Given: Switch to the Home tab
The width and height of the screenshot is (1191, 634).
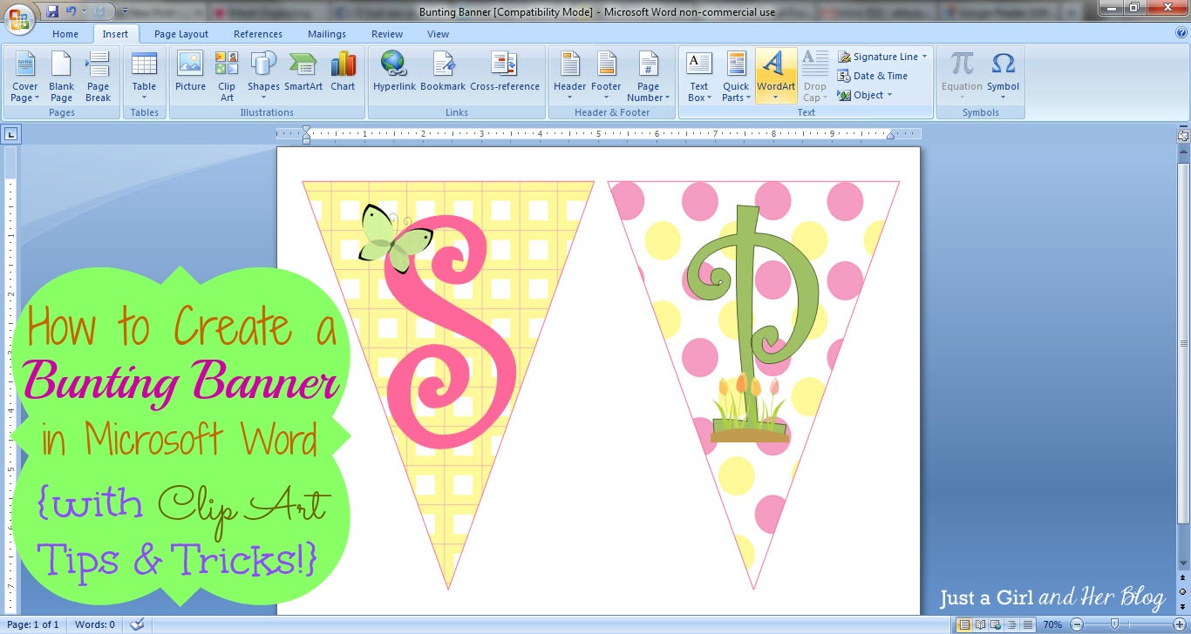Looking at the screenshot, I should 65,34.
